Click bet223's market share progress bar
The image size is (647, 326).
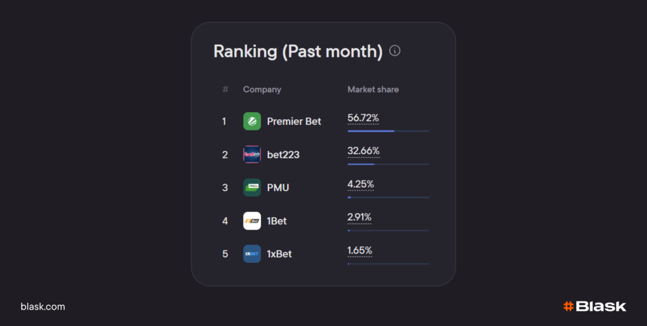click(388, 164)
